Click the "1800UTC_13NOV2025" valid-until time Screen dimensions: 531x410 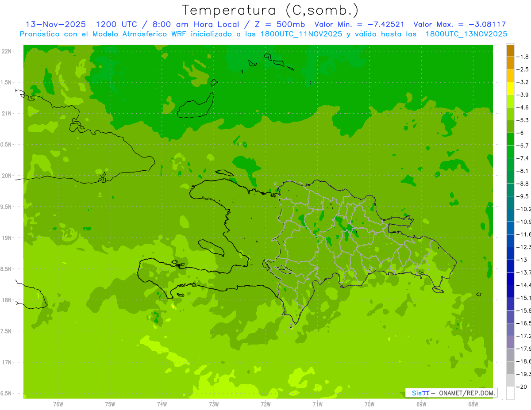coord(466,34)
